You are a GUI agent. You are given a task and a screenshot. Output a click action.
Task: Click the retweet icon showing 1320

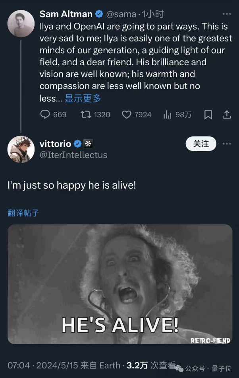coord(85,115)
